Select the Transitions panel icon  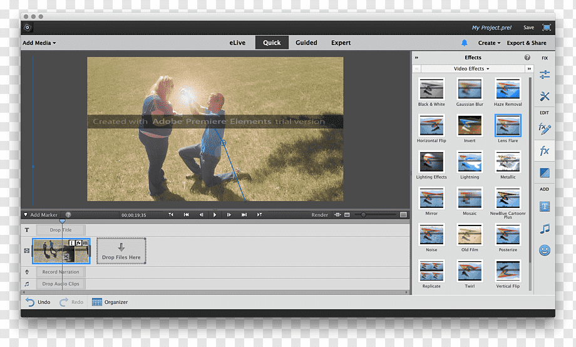(x=545, y=173)
